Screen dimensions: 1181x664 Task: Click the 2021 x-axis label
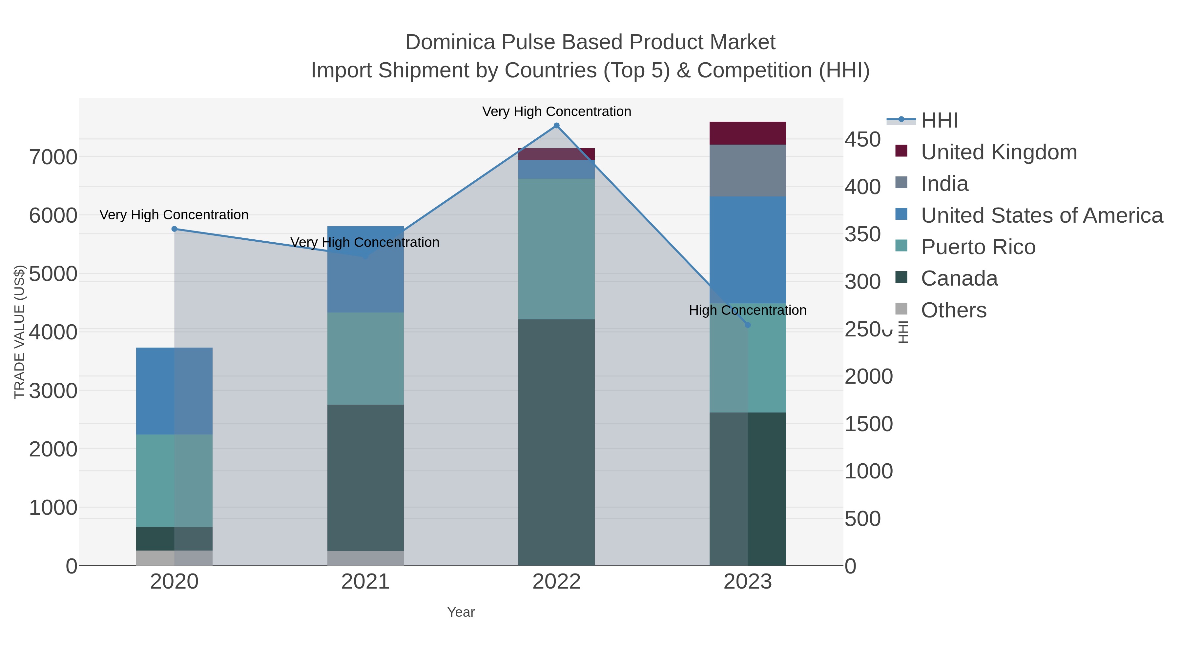(365, 582)
